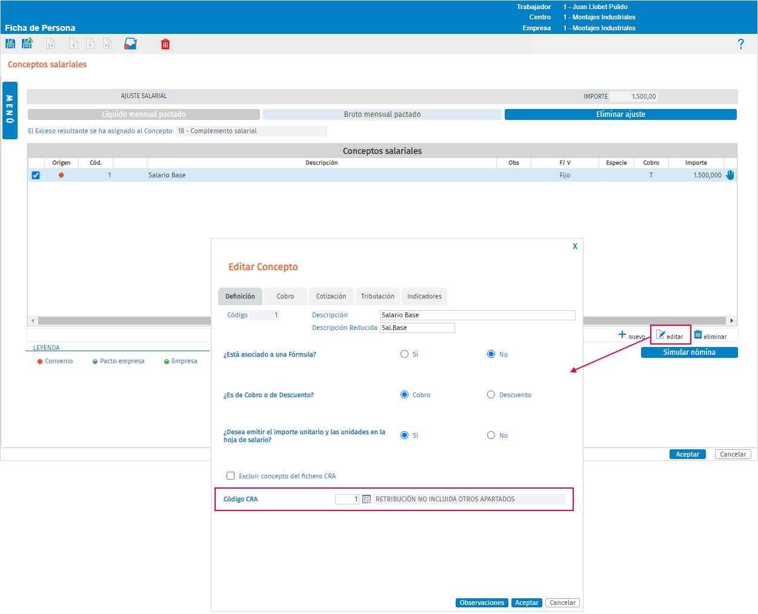Click the Bruto mensual pactado button

(x=382, y=114)
